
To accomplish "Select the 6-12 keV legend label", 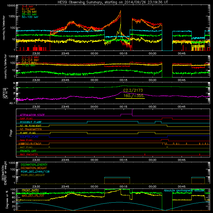I will click(x=28, y=9).
